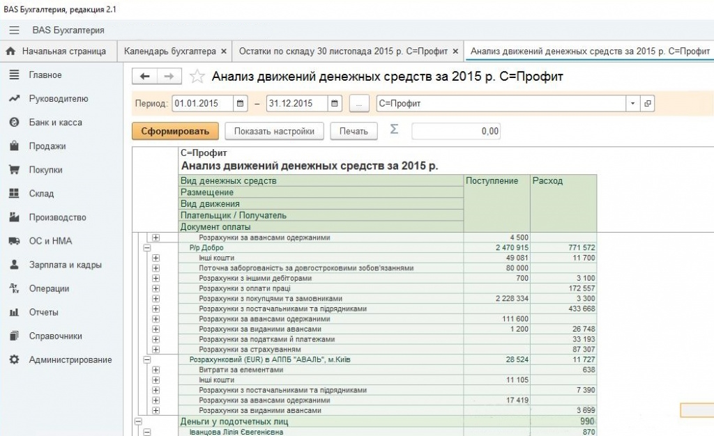Open the Склад section
Viewport: 714px width, 436px height.
coord(41,193)
